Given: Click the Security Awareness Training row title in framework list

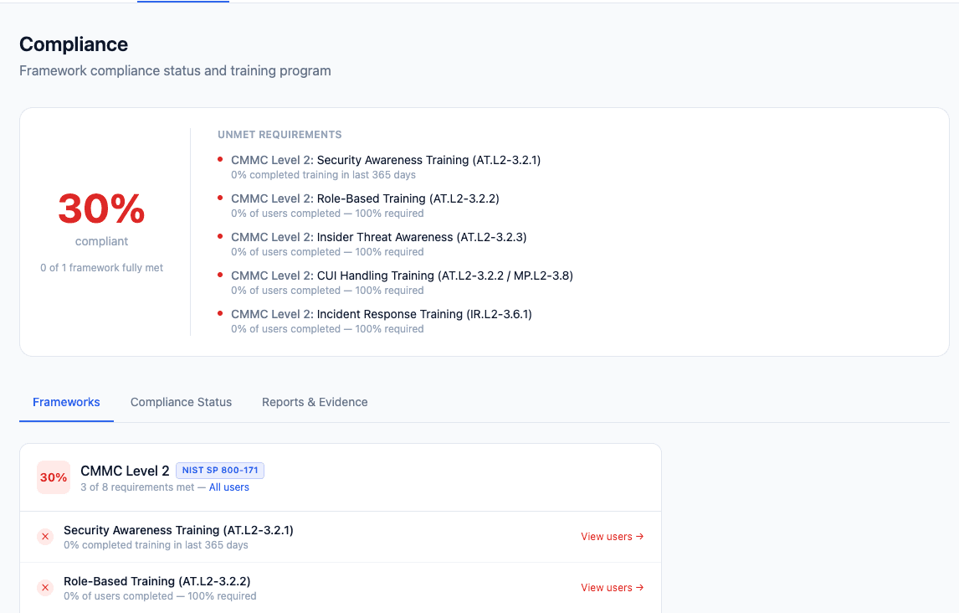Looking at the screenshot, I should point(178,530).
